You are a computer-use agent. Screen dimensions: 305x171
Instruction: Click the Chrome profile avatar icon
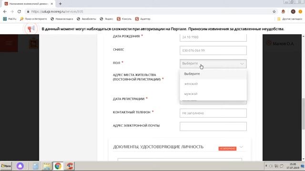[x=293, y=11]
